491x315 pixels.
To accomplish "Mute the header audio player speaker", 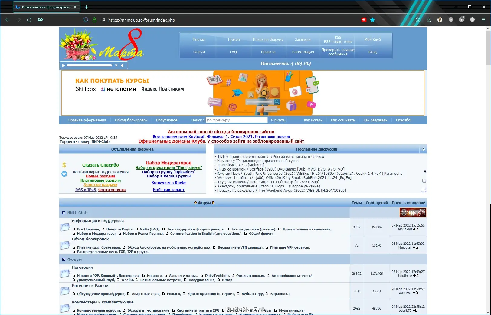I will point(122,65).
